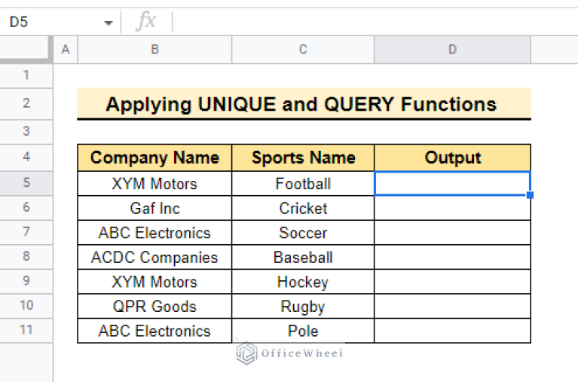Select the 'Baseball' cell
Image resolution: width=578 pixels, height=382 pixels.
(x=303, y=258)
